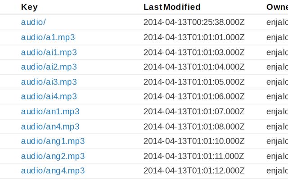Viewport: 288px width, 180px height.
Task: Open the audio/ folder link
Action: [x=33, y=22]
